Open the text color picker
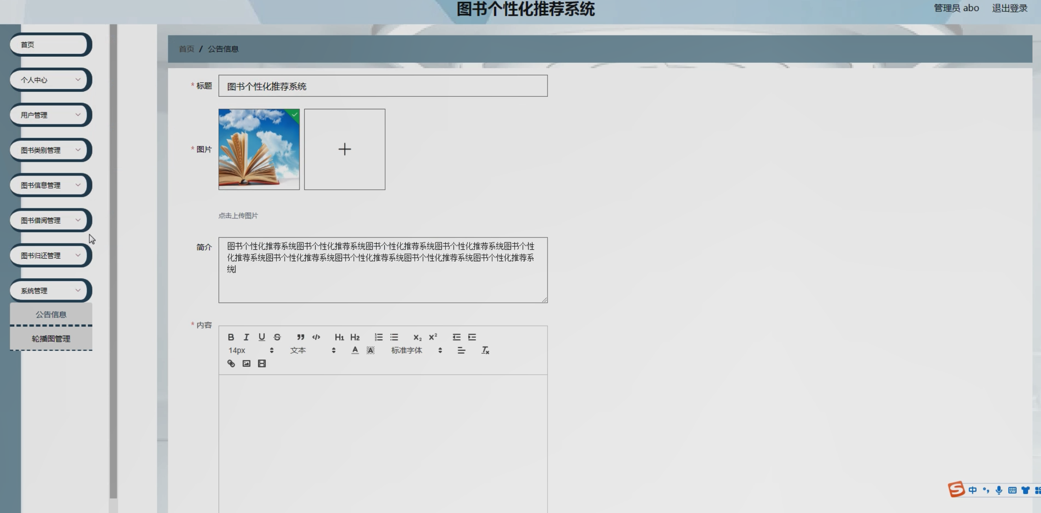1041x513 pixels. coord(355,350)
